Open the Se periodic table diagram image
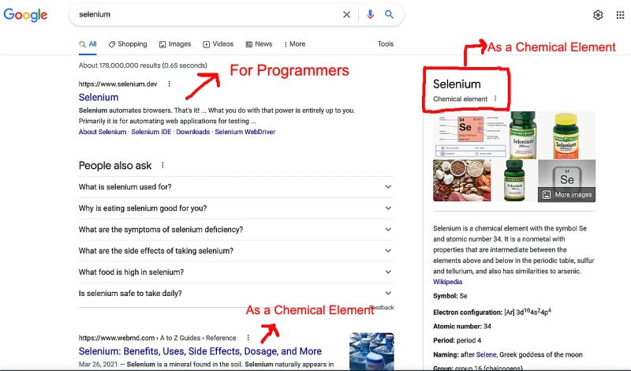Screen dimensions: 631x371 [x=471, y=135]
